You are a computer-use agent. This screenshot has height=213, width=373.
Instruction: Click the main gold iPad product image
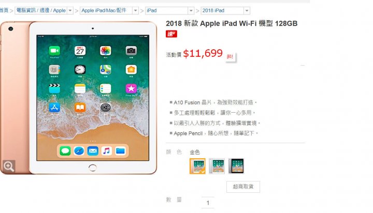coord(79,98)
